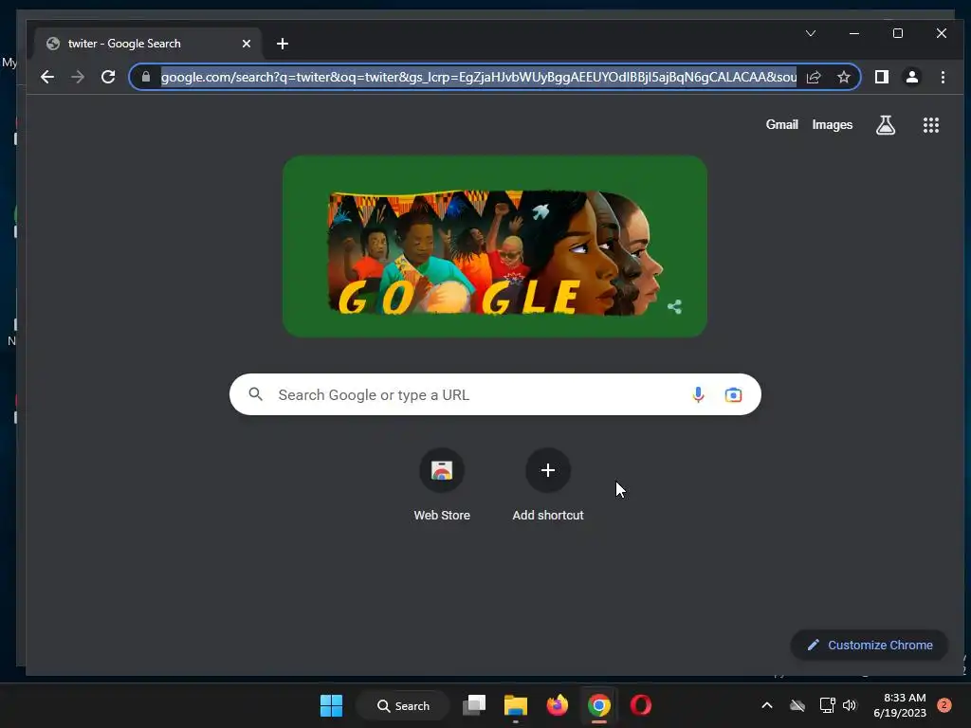Open File Explorer from taskbar
This screenshot has width=971, height=728.
coord(515,705)
